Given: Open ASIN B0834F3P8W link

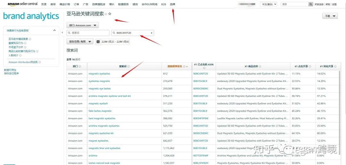Looking at the screenshot, I should [201, 118].
